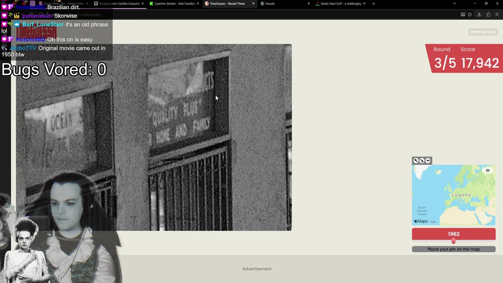Image resolution: width=503 pixels, height=283 pixels.
Task: Close the Amazon.com Cos2be Costume tab
Action: (x=142, y=4)
